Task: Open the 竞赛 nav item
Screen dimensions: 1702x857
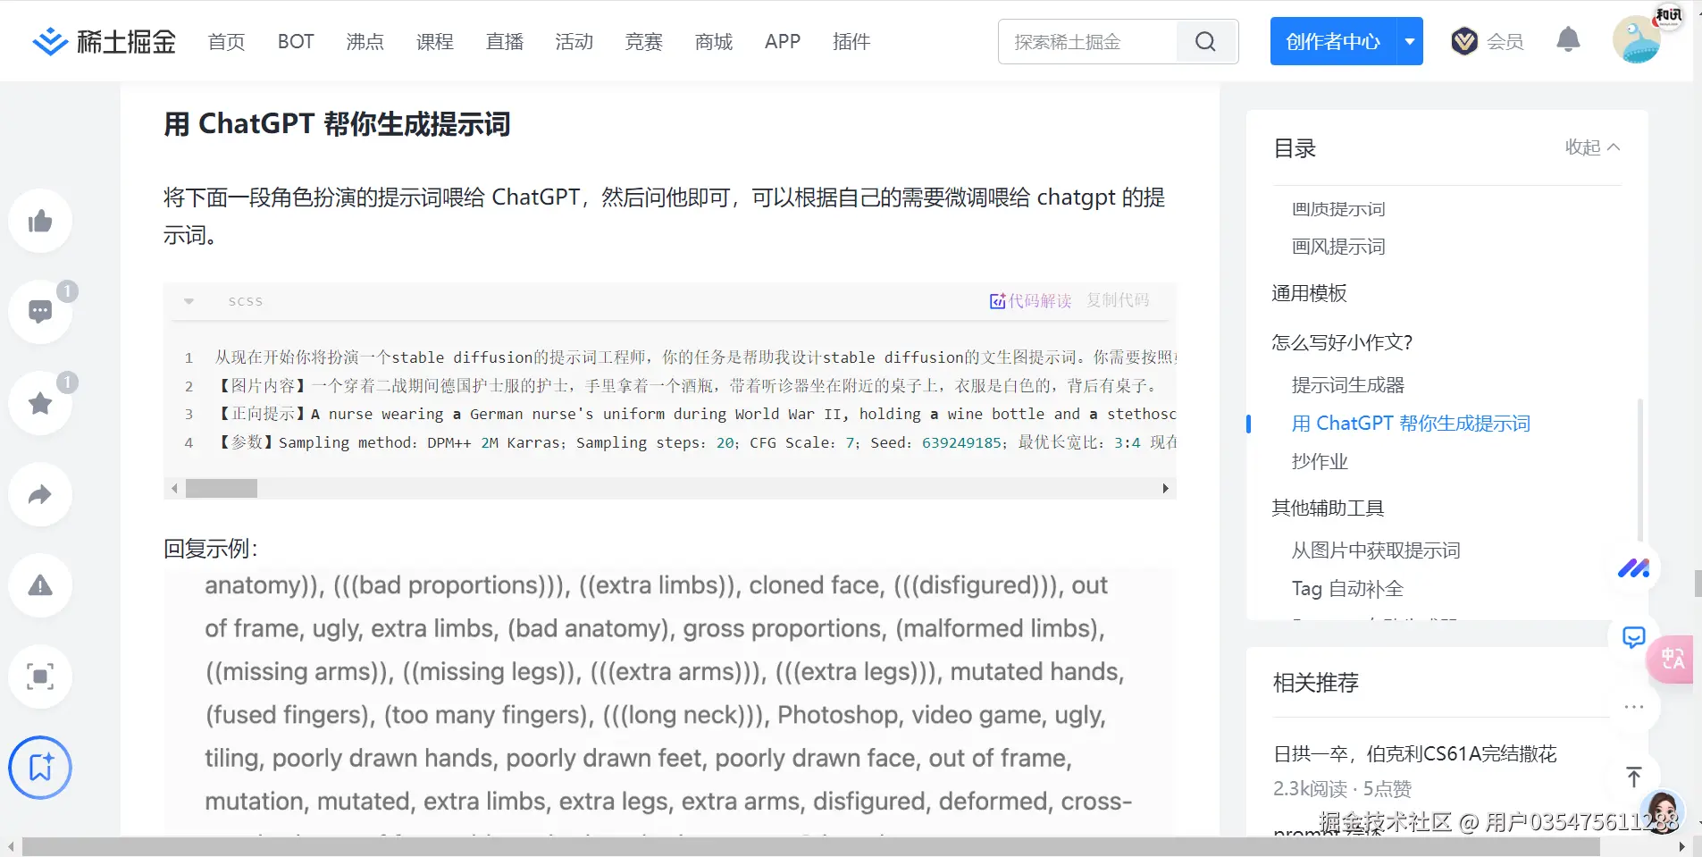Action: (x=644, y=41)
